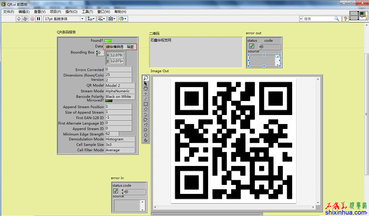Toggle the error in status checkbox
The image size is (369, 216).
[x=116, y=191]
